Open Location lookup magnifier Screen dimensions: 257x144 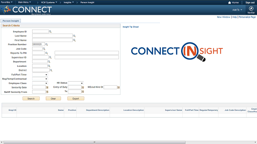49,66
